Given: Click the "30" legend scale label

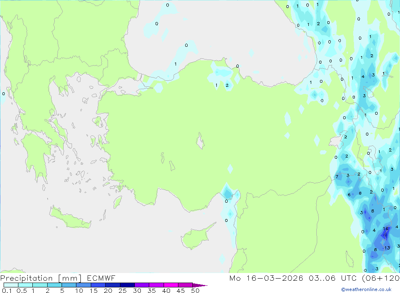Looking at the screenshot, I should (x=137, y=291).
